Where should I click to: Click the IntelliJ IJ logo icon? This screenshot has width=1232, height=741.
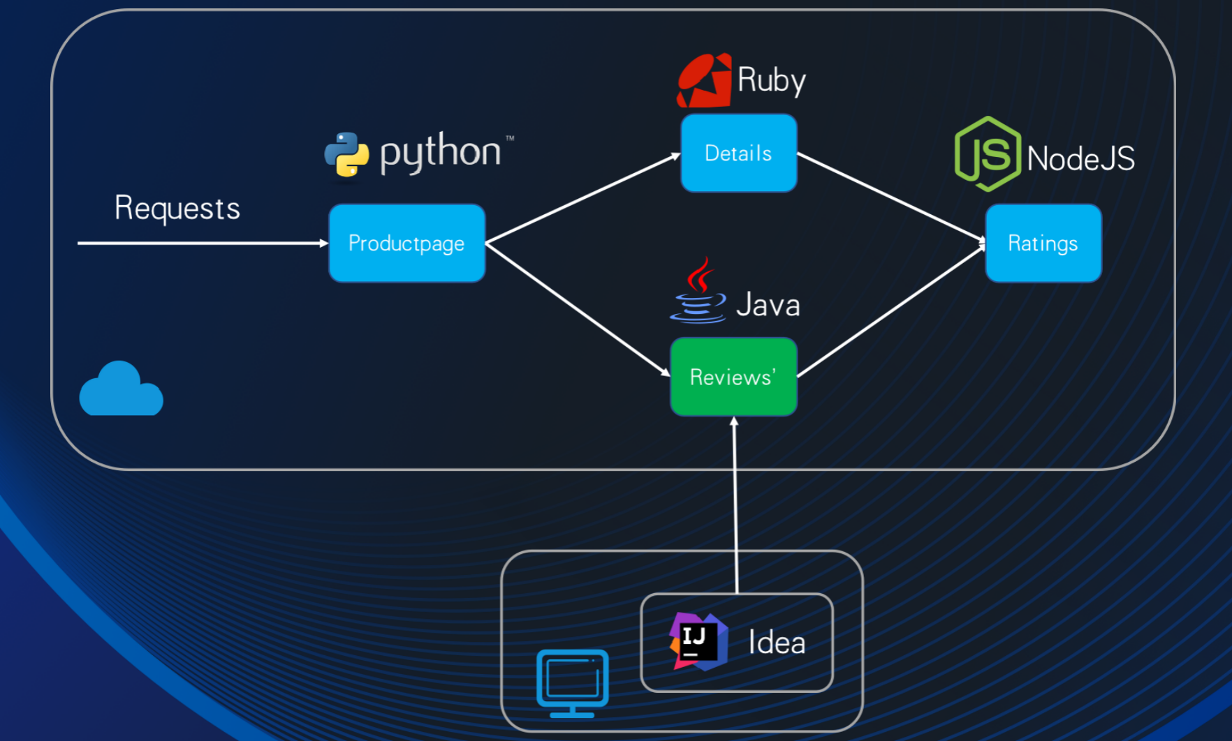coord(698,641)
